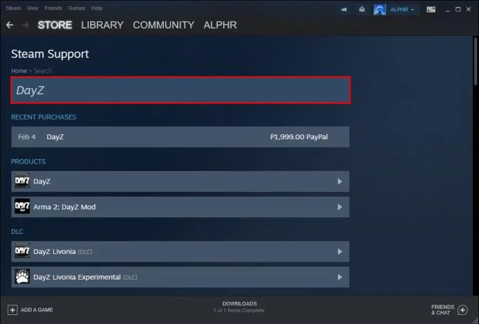
Task: Click the Arma 2: DayZ Mod icon
Action: click(x=22, y=207)
